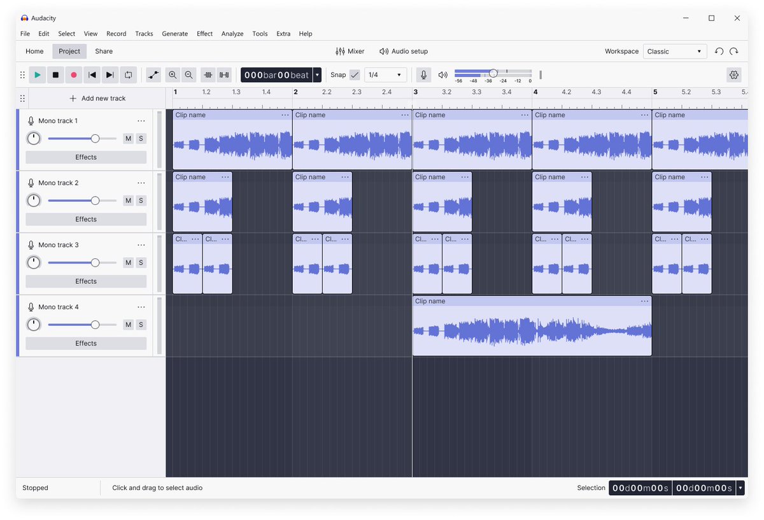
Task: Open the Generate menu
Action: point(174,34)
